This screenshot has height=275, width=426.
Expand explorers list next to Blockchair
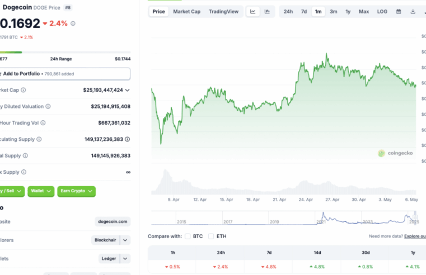125,240
